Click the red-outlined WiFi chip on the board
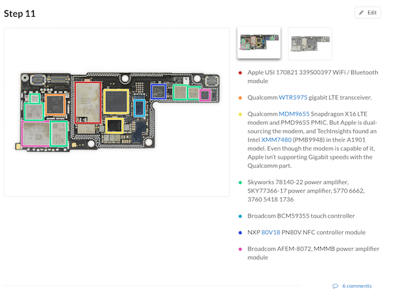401x296 pixels. [88, 103]
